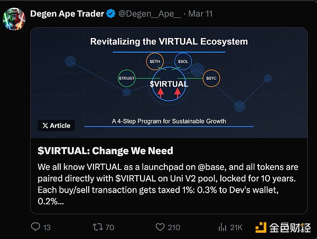The width and height of the screenshot is (317, 239).
Task: Click the "A 4-Step Program" caption
Action: (169, 121)
